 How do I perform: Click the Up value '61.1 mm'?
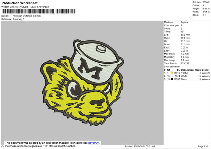185,41
